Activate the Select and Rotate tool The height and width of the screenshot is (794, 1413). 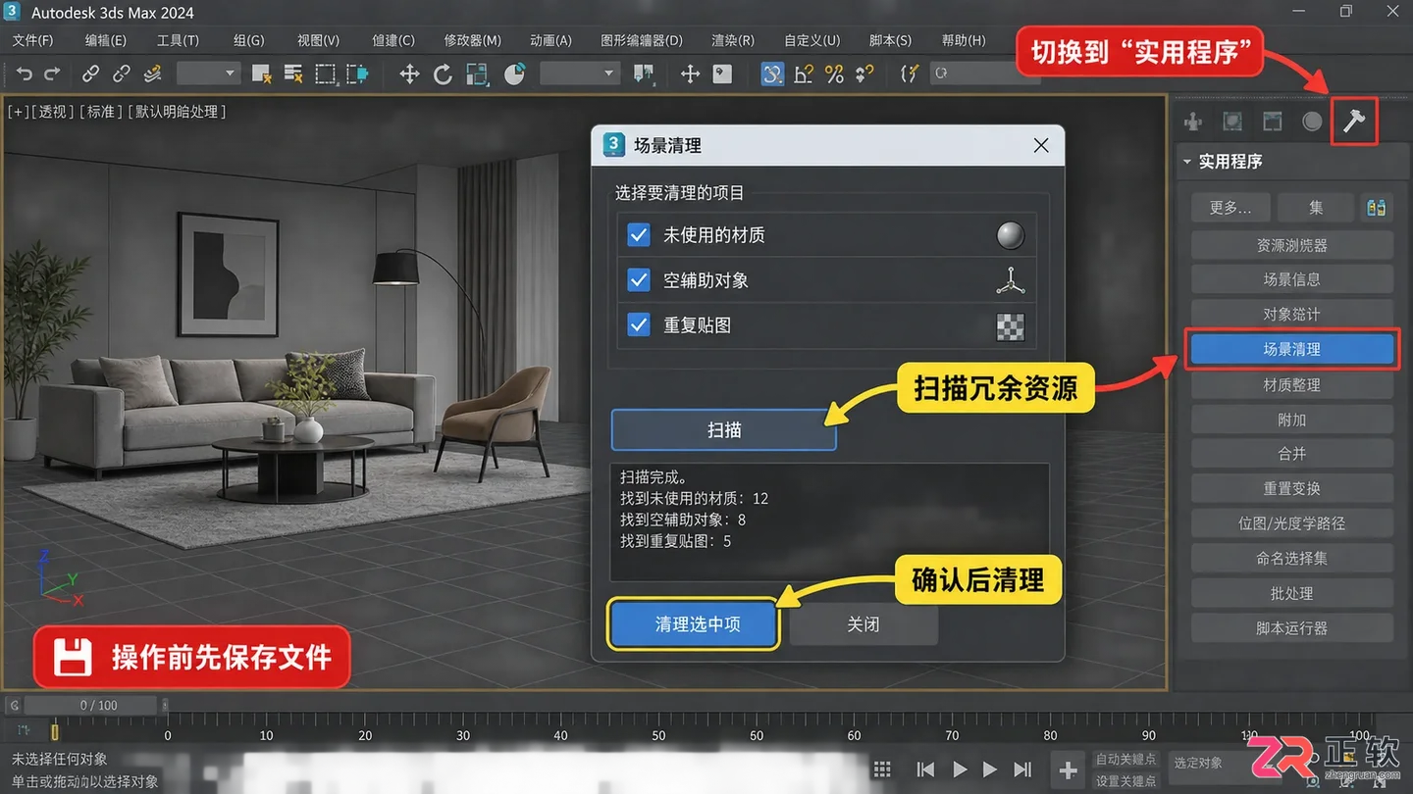pos(443,74)
